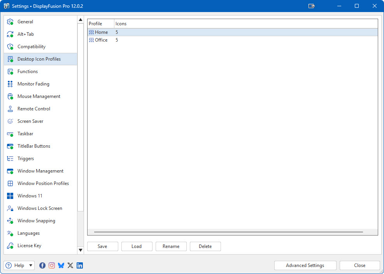Open the X social media icon
The height and width of the screenshot is (274, 384).
pos(70,265)
